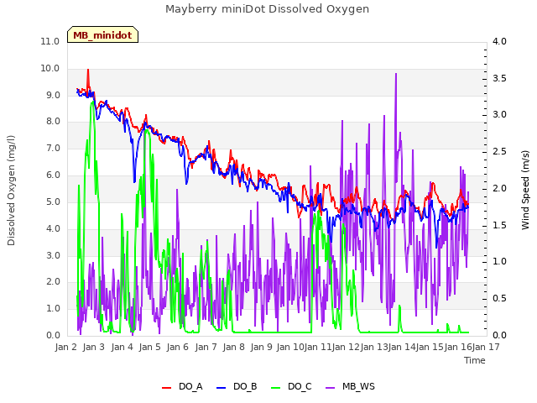Click the Jan 4 x-axis tick label
This screenshot has height=403, width=537.
coord(122,347)
